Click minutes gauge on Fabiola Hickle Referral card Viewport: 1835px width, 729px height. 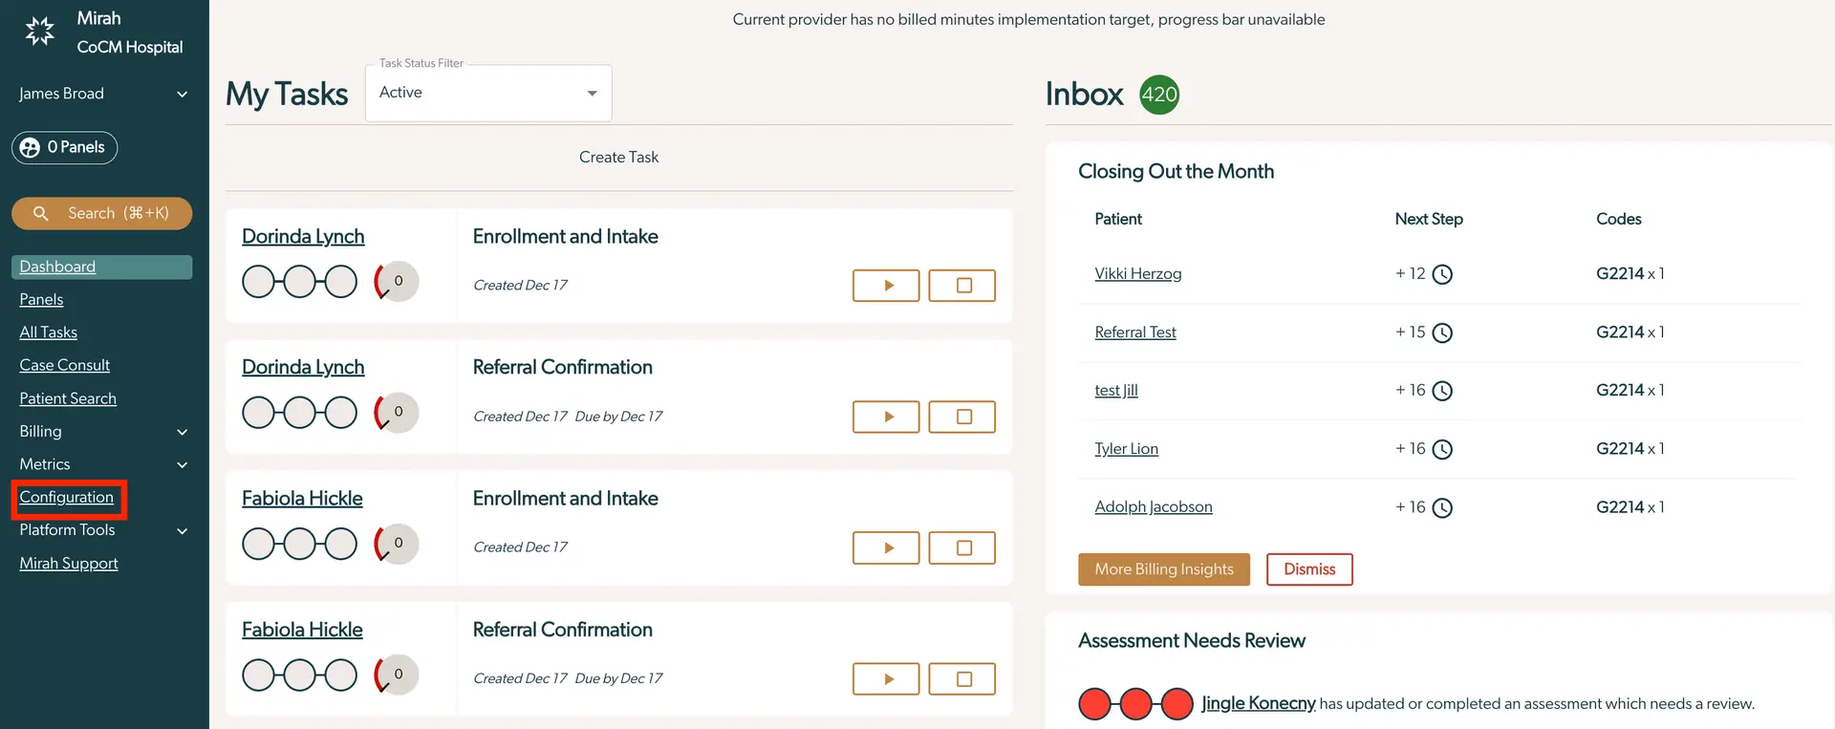[x=397, y=674]
